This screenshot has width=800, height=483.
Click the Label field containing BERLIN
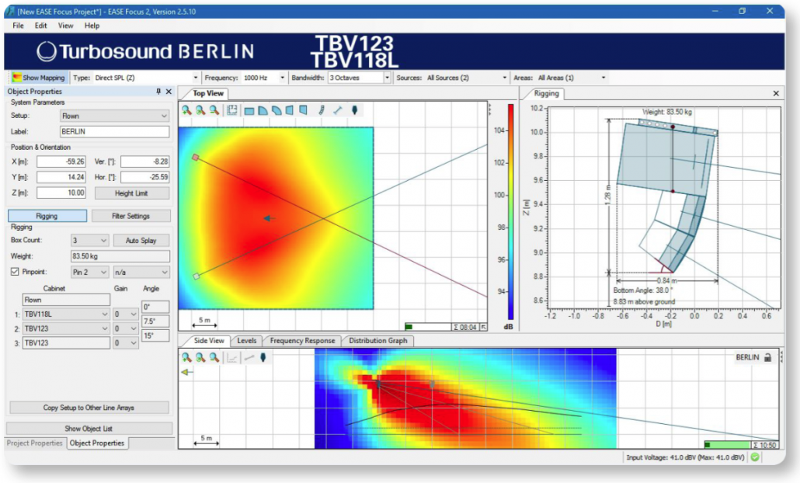coord(114,131)
